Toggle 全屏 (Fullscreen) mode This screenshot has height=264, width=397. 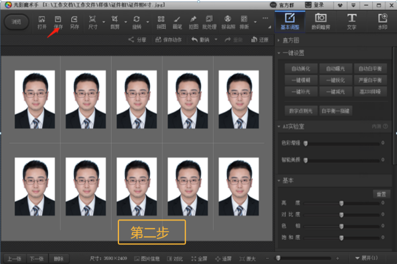coord(199,258)
